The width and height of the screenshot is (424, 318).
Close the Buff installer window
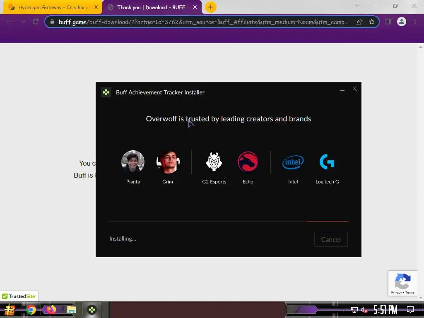click(x=355, y=89)
